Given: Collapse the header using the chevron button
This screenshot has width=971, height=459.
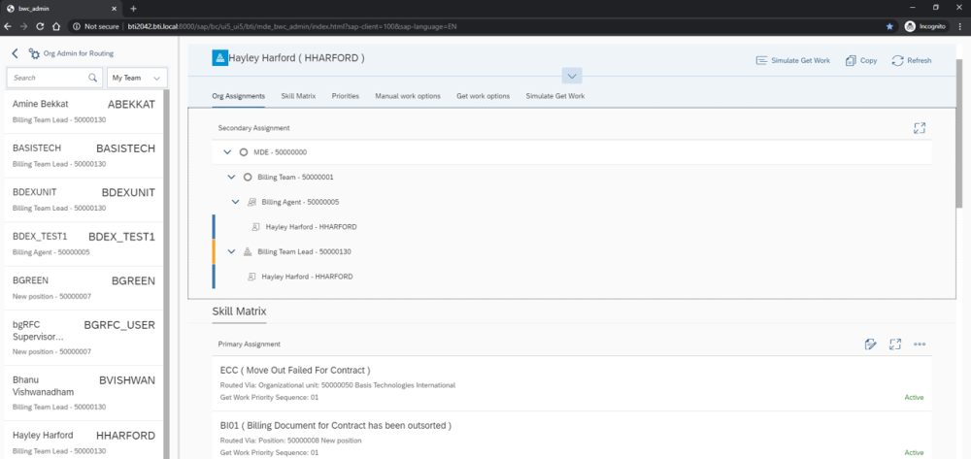Looking at the screenshot, I should click(x=571, y=76).
